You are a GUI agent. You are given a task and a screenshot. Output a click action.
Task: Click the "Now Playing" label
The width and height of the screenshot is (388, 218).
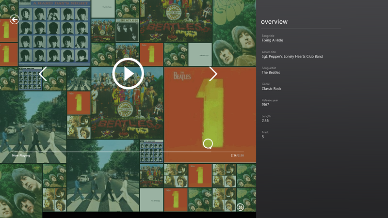(x=21, y=156)
